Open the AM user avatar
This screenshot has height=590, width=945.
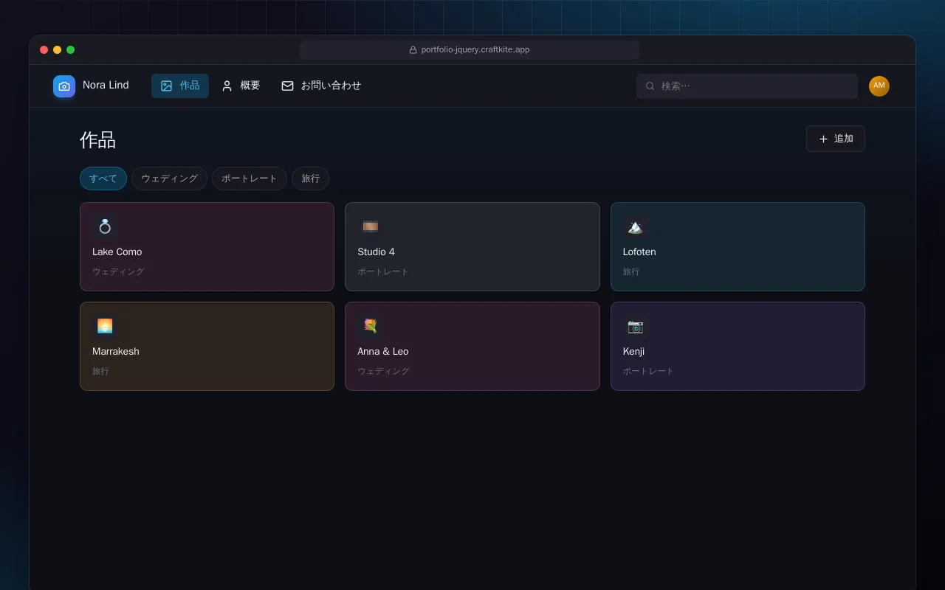click(879, 86)
